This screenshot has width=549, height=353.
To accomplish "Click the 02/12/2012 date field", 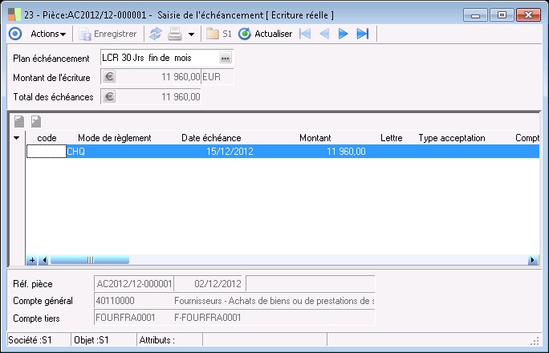I will (x=209, y=283).
